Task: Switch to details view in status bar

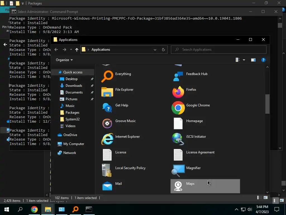Action: coord(259,198)
